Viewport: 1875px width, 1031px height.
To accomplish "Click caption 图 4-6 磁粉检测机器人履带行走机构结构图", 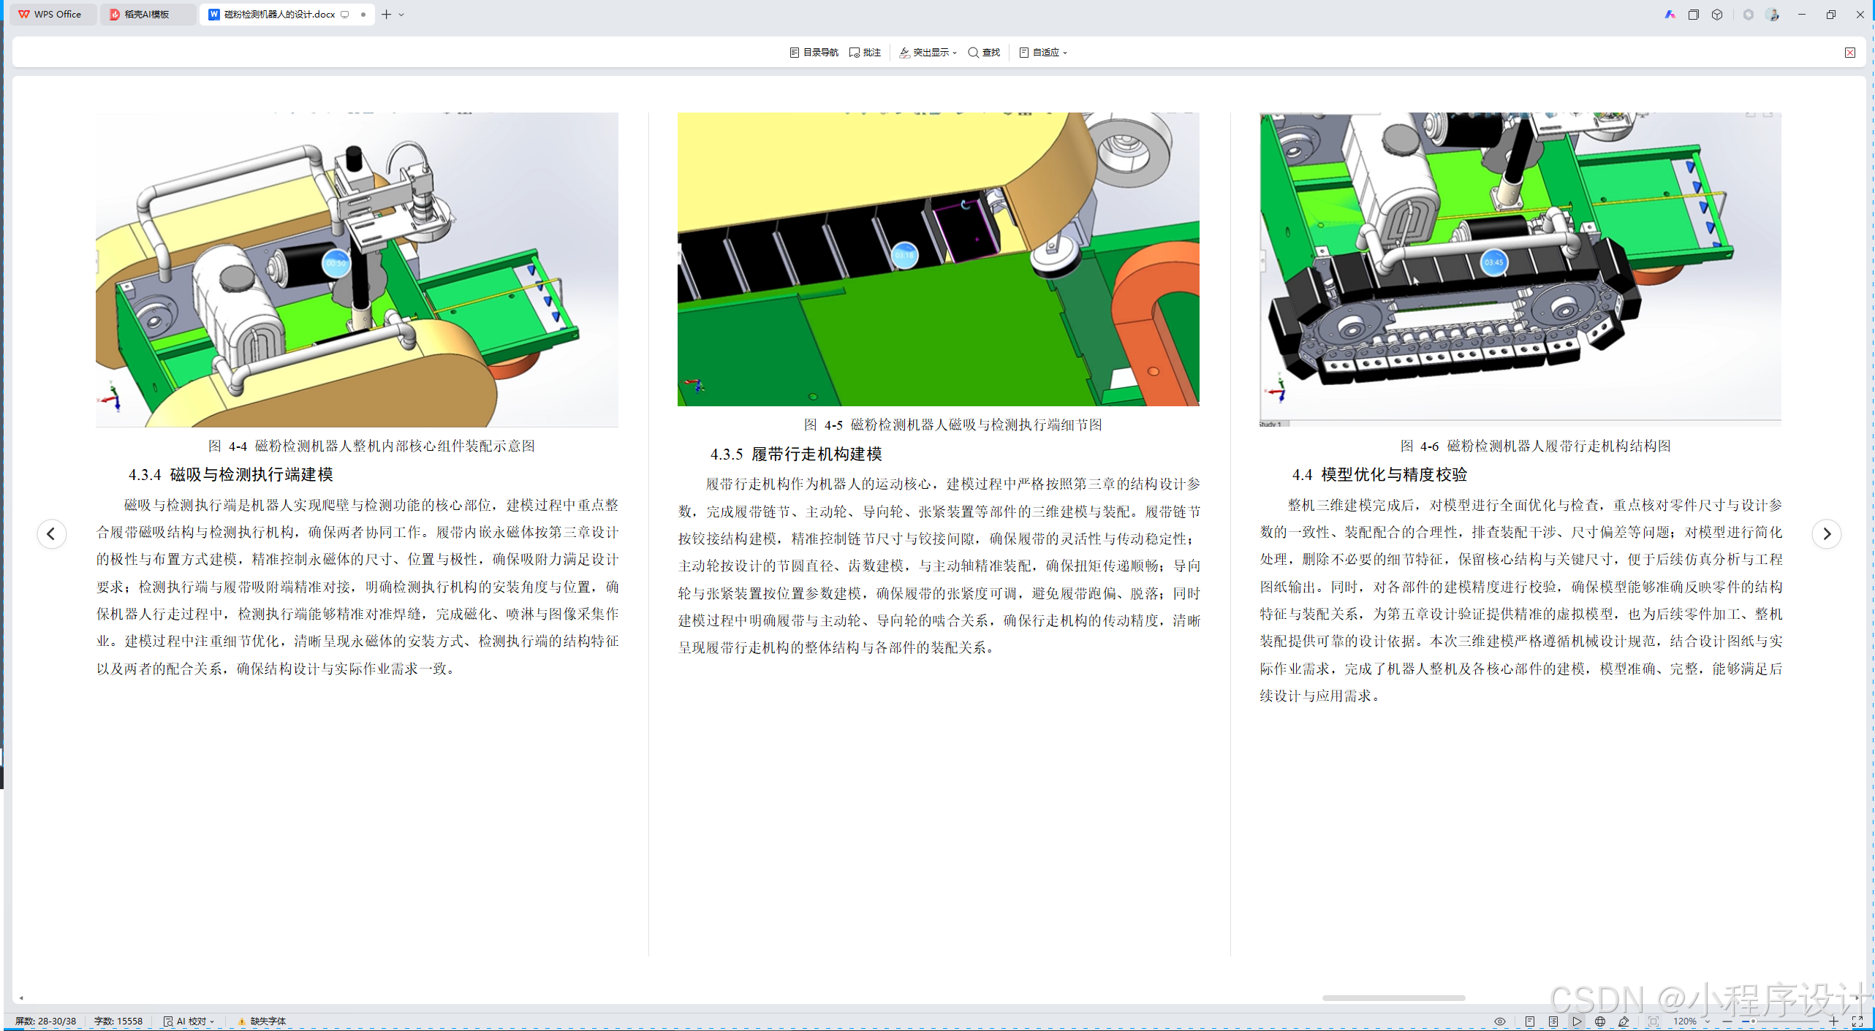I will (x=1535, y=446).
